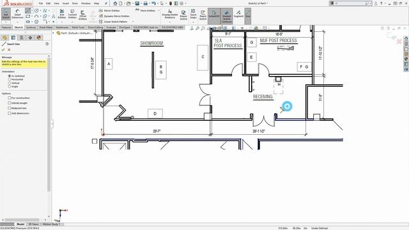This screenshot has width=409, height=230.
Task: Enable Add dimensions option
Action: (x=10, y=113)
